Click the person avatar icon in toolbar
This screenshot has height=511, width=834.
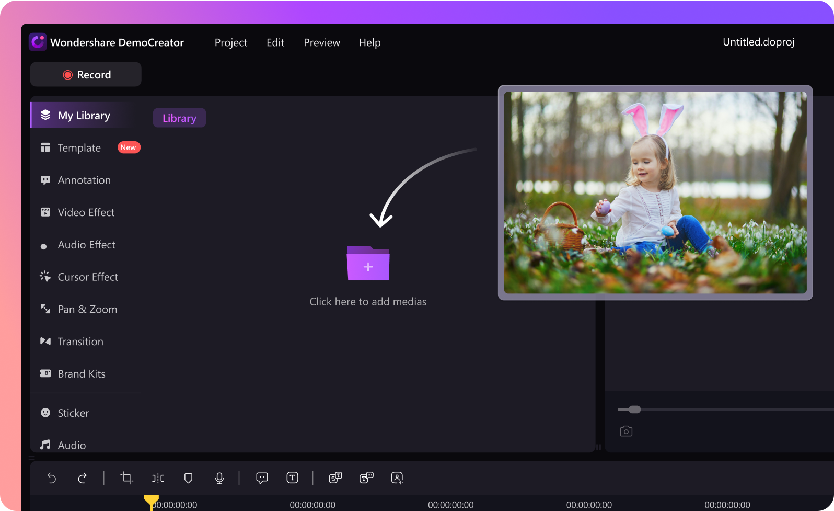point(397,478)
